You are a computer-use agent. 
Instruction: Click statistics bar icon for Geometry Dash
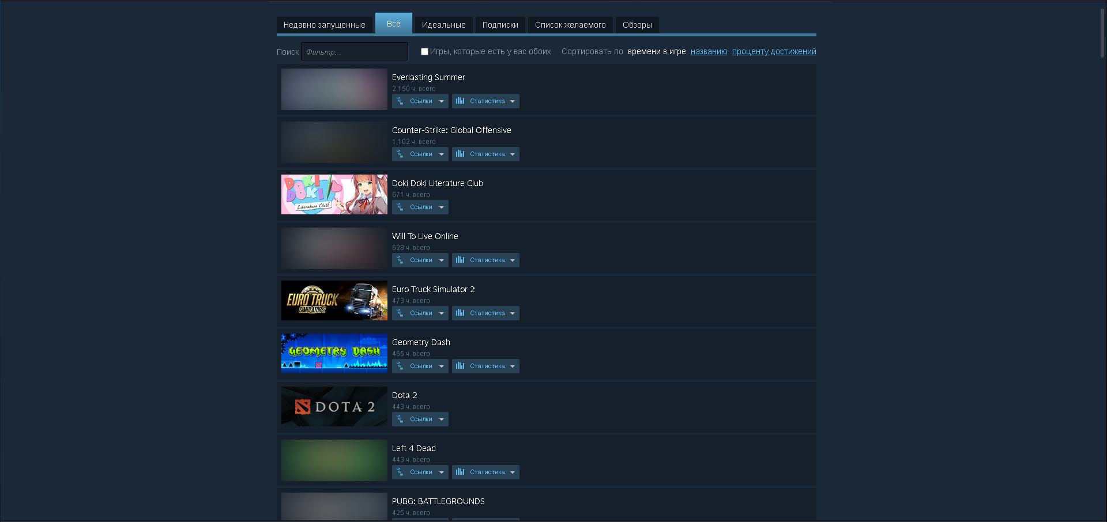(460, 366)
